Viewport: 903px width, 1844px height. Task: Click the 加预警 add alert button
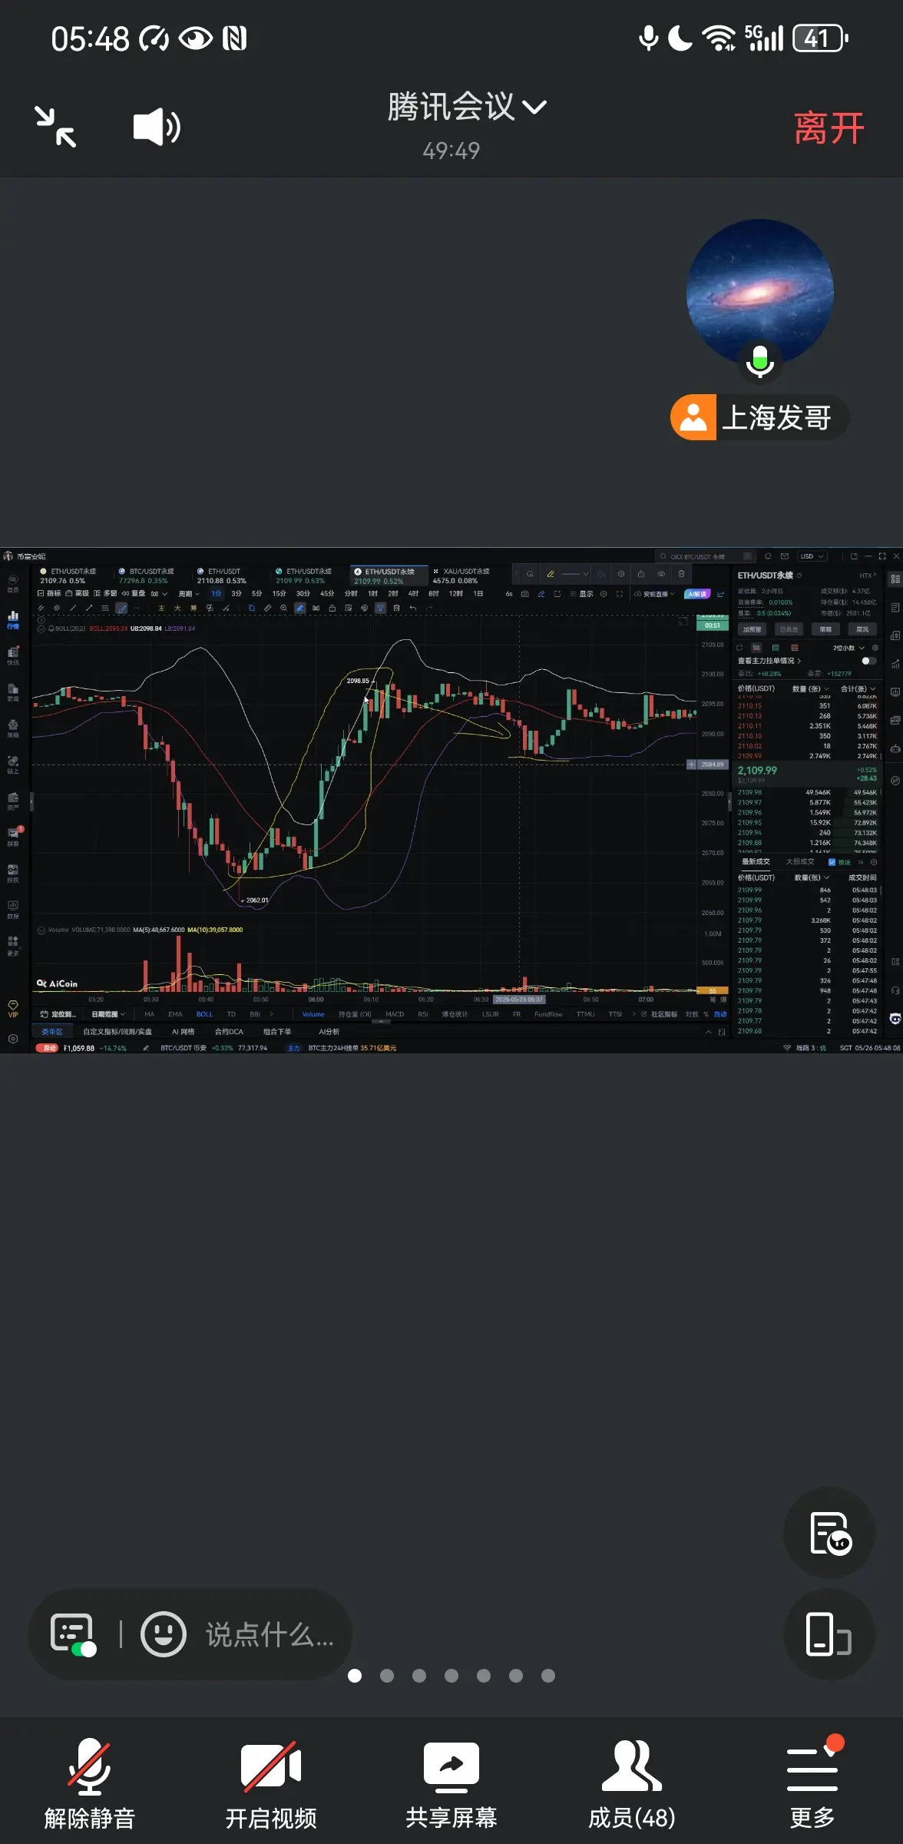click(752, 629)
